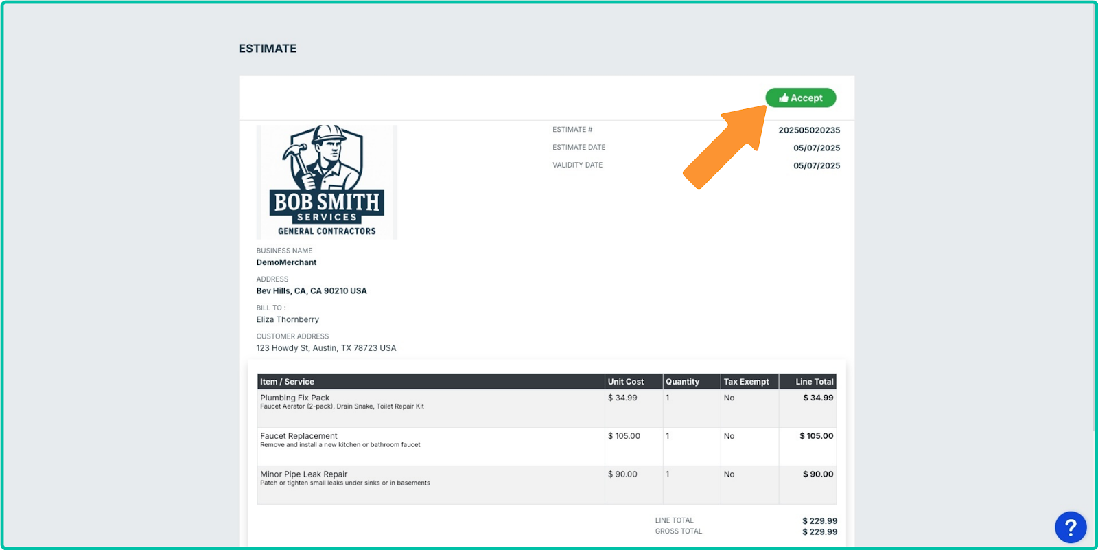1098x550 pixels.
Task: Click the Item / Service column header
Action: click(x=287, y=382)
